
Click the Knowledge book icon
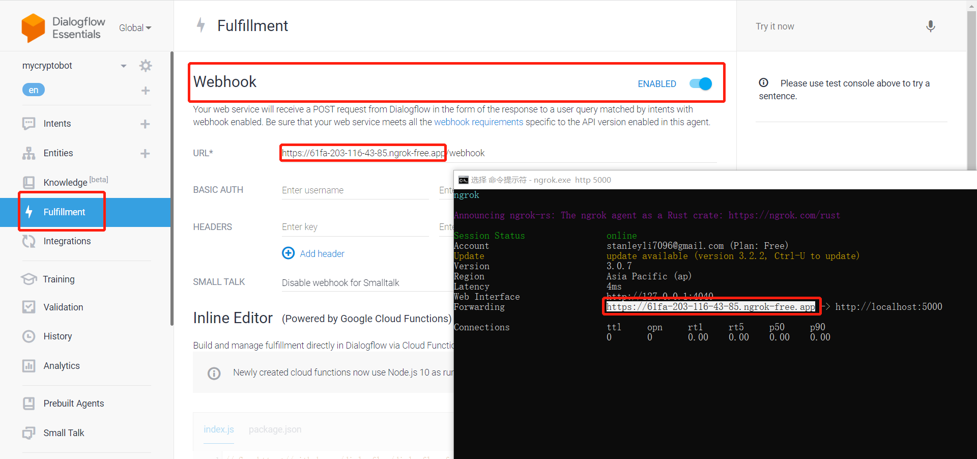[29, 182]
